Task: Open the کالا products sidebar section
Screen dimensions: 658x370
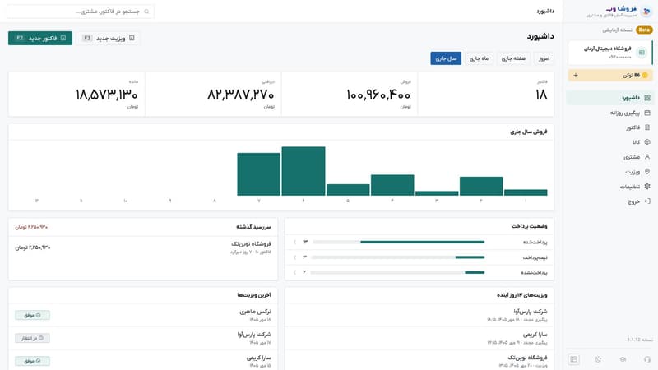Action: [609, 142]
